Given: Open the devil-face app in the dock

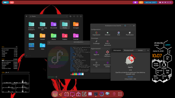Looking at the screenshot, I should pos(55,94).
